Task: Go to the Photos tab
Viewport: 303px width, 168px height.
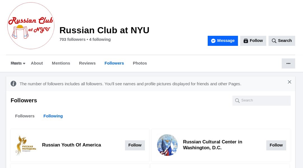Action: [140, 63]
